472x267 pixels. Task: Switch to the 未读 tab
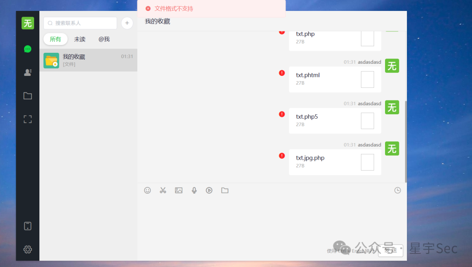pos(80,39)
